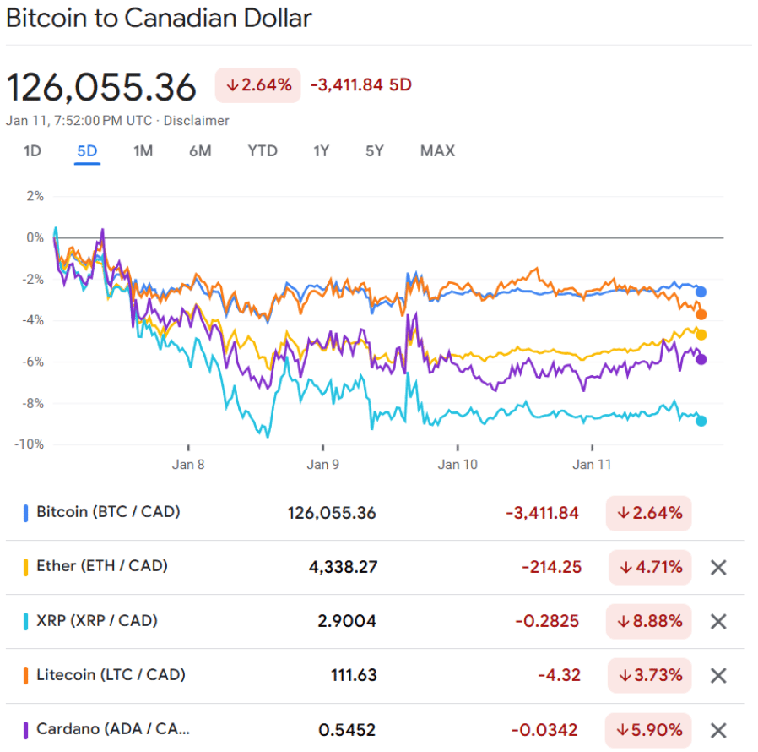Select the 5Y time range
Viewport: 758px width, 752px height.
[375, 151]
